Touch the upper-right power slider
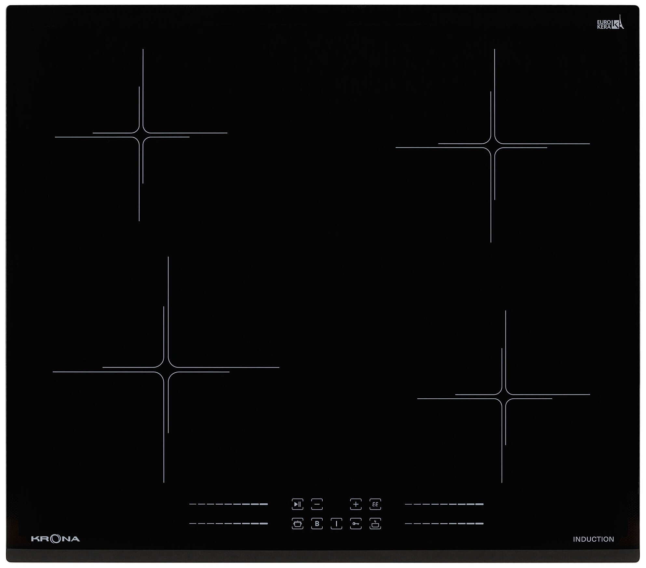This screenshot has width=646, height=568. 444,504
